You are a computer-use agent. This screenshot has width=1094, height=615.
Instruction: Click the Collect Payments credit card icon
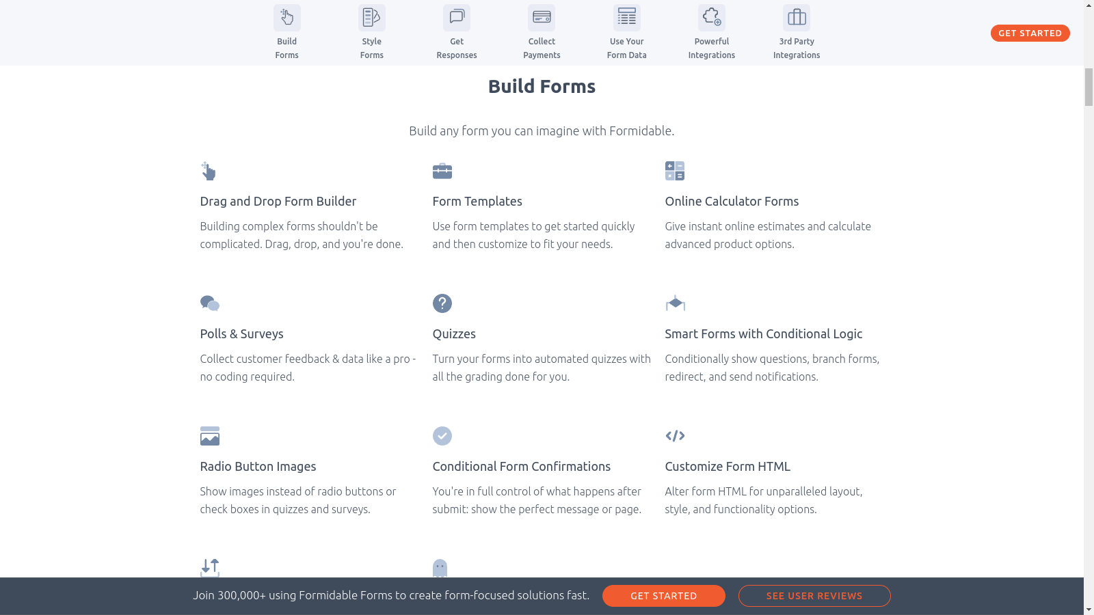point(542,16)
